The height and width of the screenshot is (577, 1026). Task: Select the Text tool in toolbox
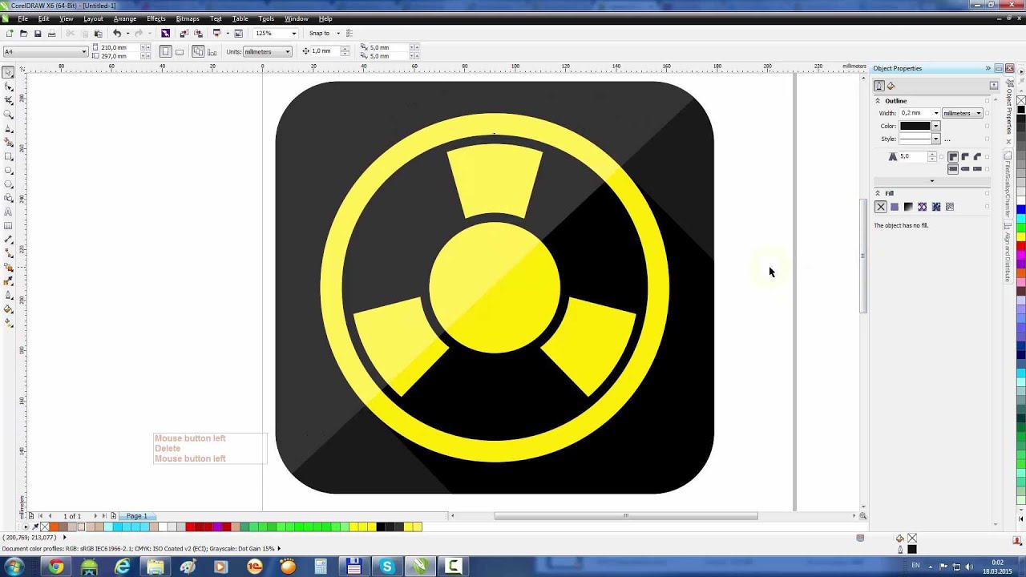click(x=9, y=212)
